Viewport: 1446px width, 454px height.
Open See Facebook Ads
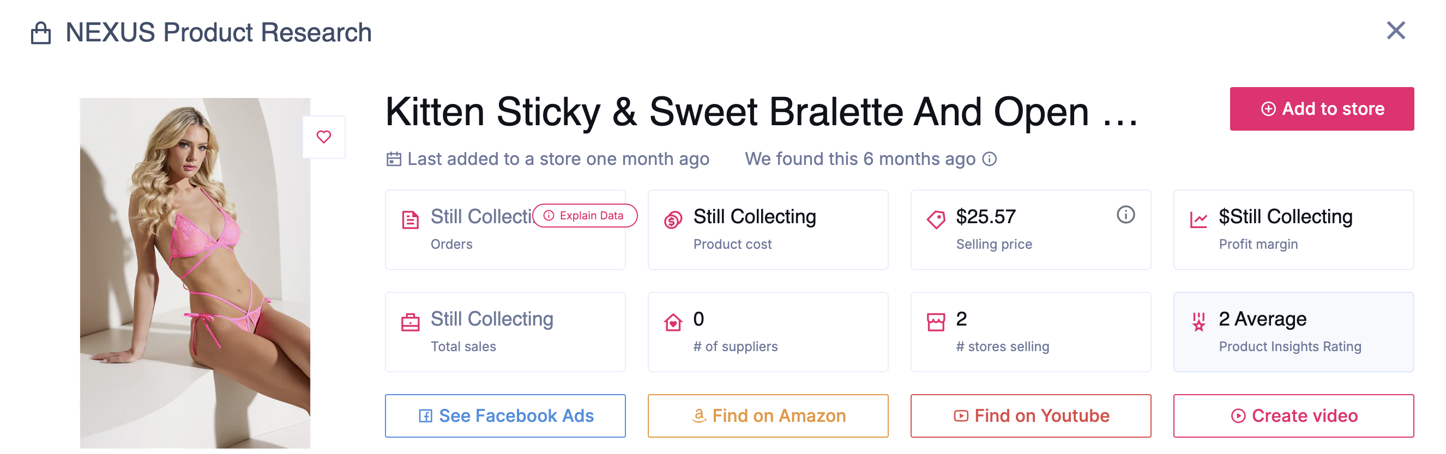tap(505, 415)
